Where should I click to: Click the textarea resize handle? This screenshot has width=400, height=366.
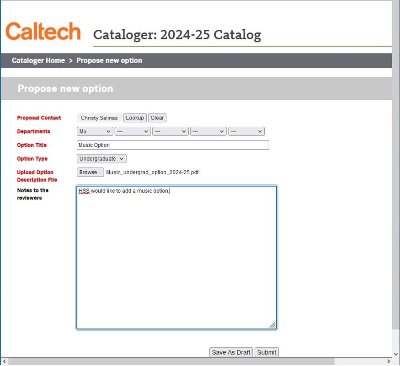[272, 325]
